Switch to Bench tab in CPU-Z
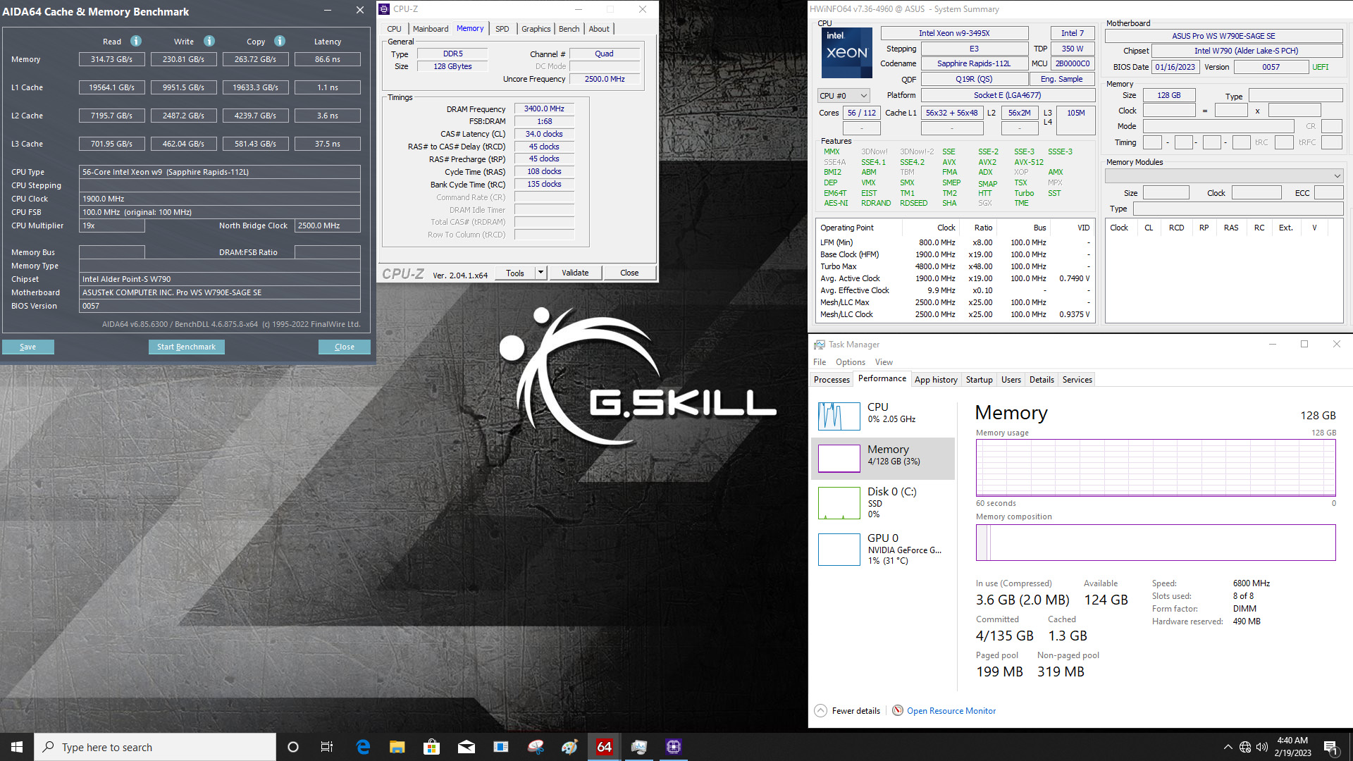Screen dimensions: 1353x761 (x=569, y=29)
